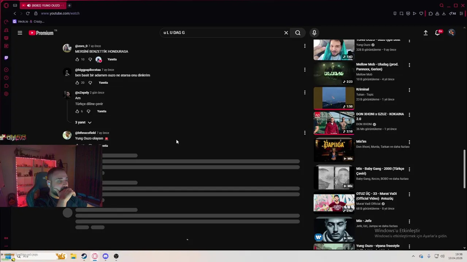Open more options for Mix - Baby Gang
The image size is (467, 262).
[x=409, y=169]
